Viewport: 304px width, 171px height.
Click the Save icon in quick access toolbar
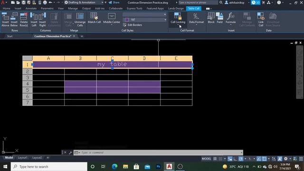pos(23,2)
